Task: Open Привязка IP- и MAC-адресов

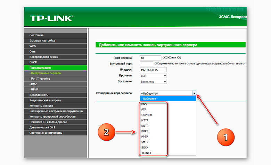Action: pyautogui.click(x=55, y=122)
